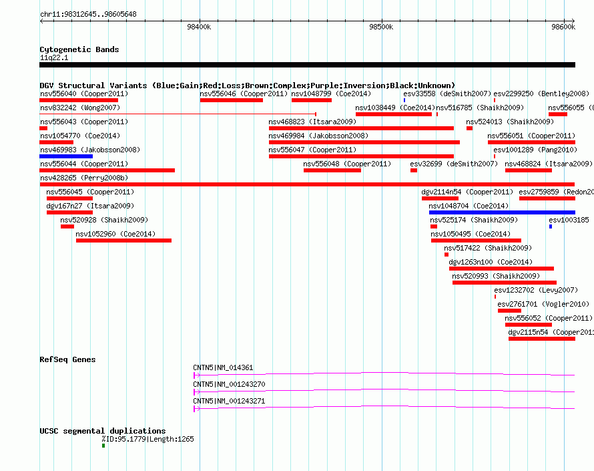Click nsv517422 (Shaikh2009) label
The image size is (594, 471).
tap(488, 248)
